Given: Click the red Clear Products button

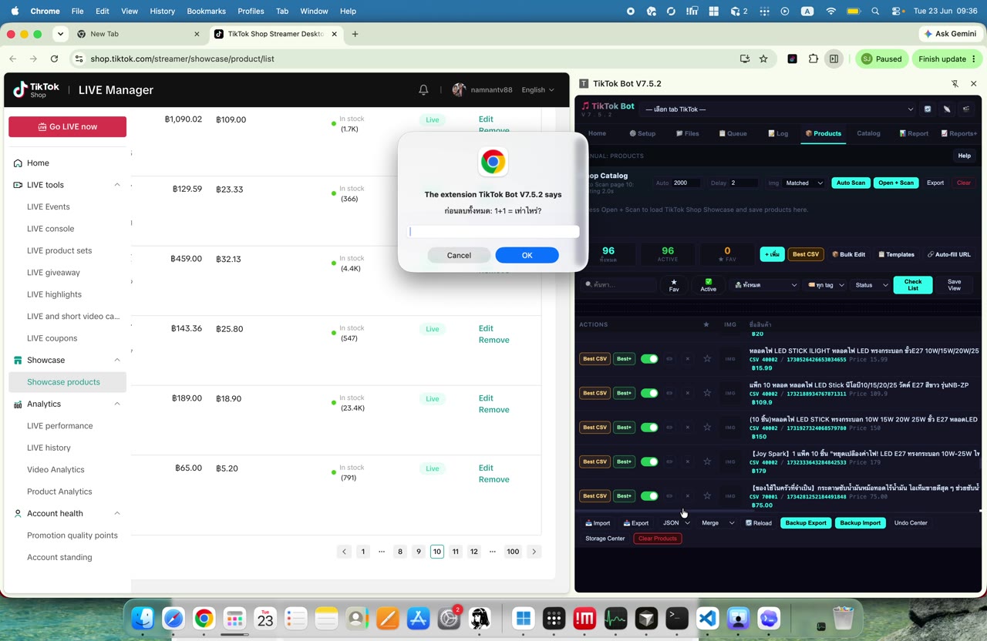Looking at the screenshot, I should 657,539.
